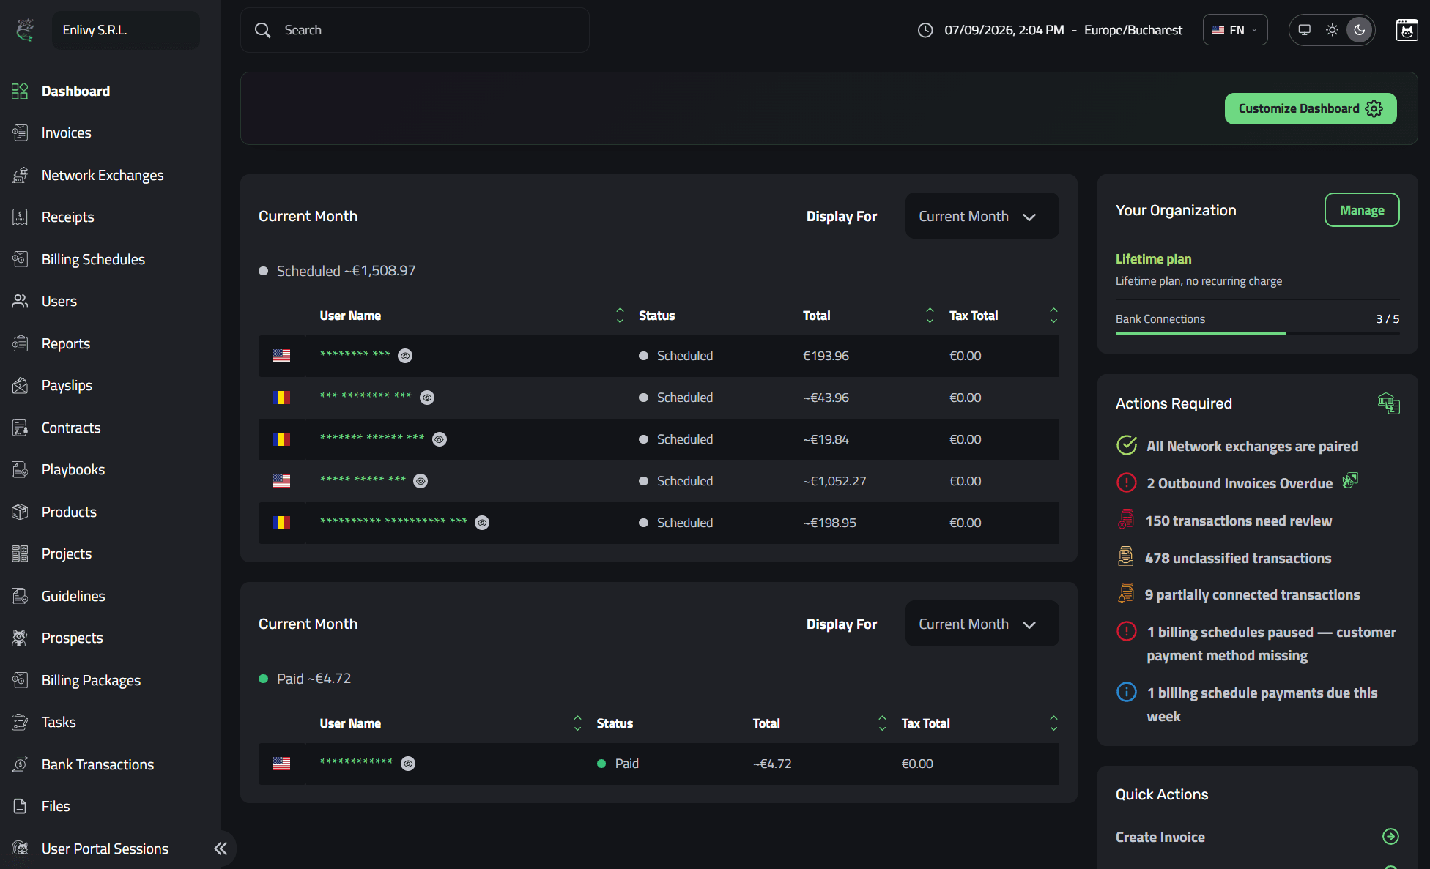The height and width of the screenshot is (869, 1430).
Task: Click the search magnifier icon
Action: pos(262,30)
